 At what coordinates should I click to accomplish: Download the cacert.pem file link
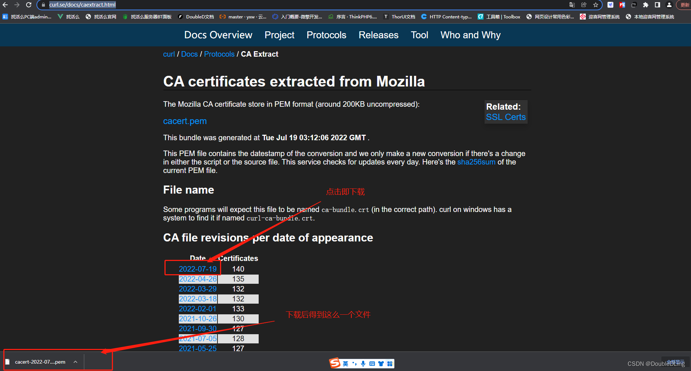(x=185, y=121)
